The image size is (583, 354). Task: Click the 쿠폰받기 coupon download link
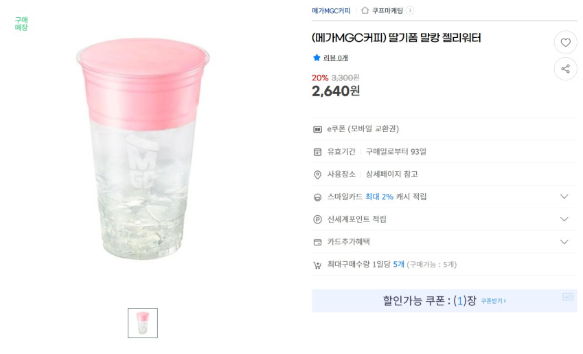(493, 301)
